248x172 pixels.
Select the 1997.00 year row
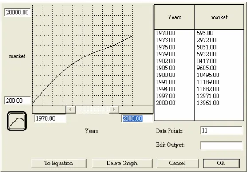point(165,96)
